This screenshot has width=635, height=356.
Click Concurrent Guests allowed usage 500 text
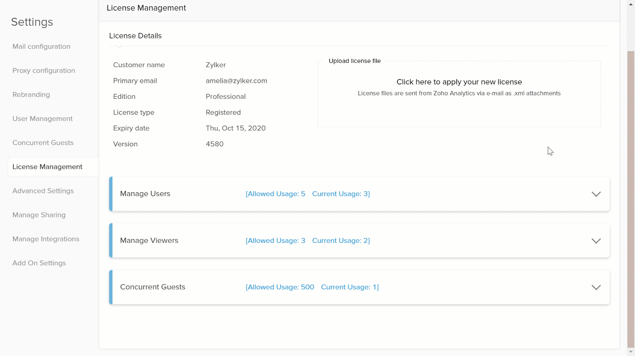click(280, 287)
